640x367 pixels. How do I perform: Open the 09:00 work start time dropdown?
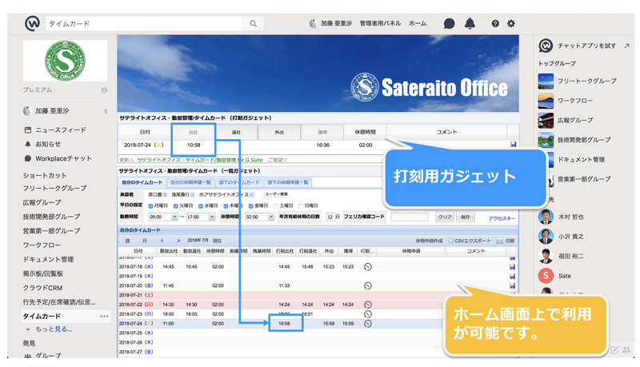click(x=174, y=217)
